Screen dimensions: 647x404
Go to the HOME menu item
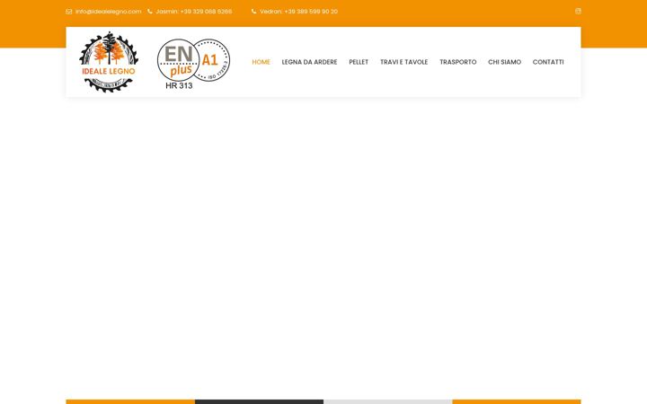(x=261, y=62)
